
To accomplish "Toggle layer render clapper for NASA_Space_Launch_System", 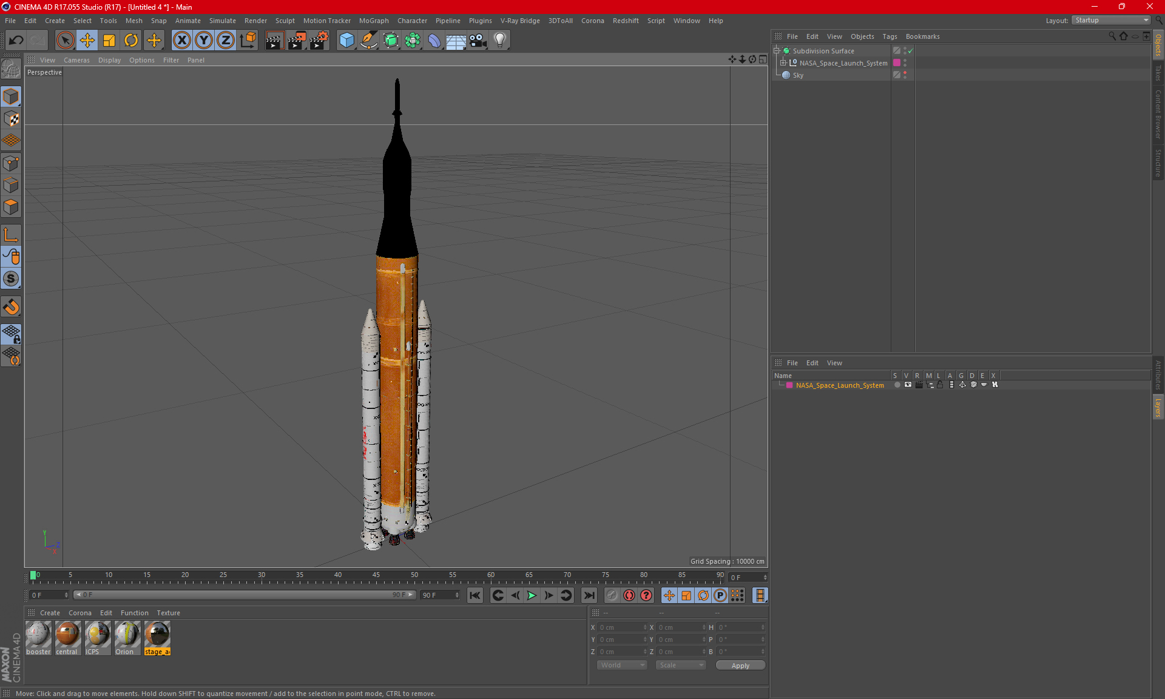I will 919,385.
